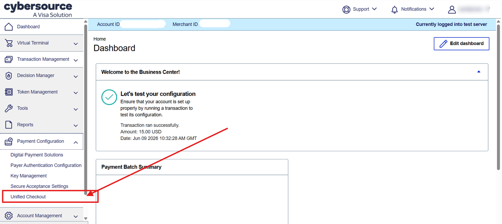Click the Virtual Terminal cart icon

pyautogui.click(x=9, y=43)
